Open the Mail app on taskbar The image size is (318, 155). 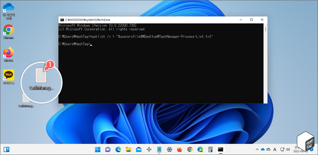(139, 150)
